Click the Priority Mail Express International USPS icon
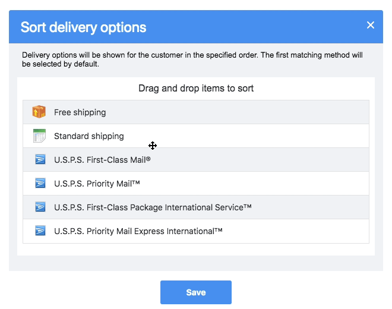 40,231
